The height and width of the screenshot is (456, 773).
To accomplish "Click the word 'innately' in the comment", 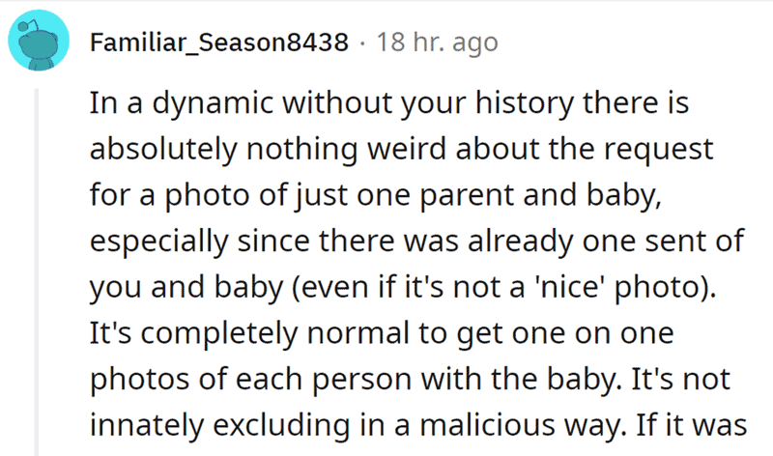I will [147, 426].
